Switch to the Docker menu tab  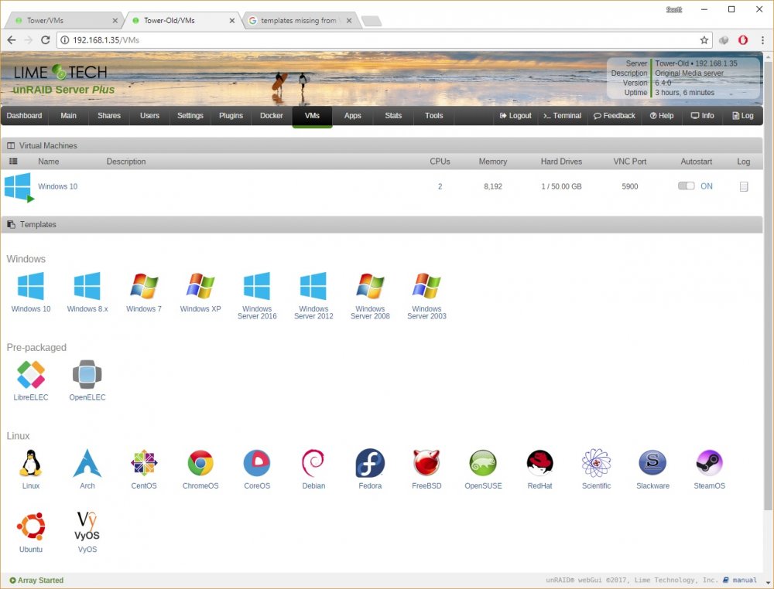[x=272, y=116]
